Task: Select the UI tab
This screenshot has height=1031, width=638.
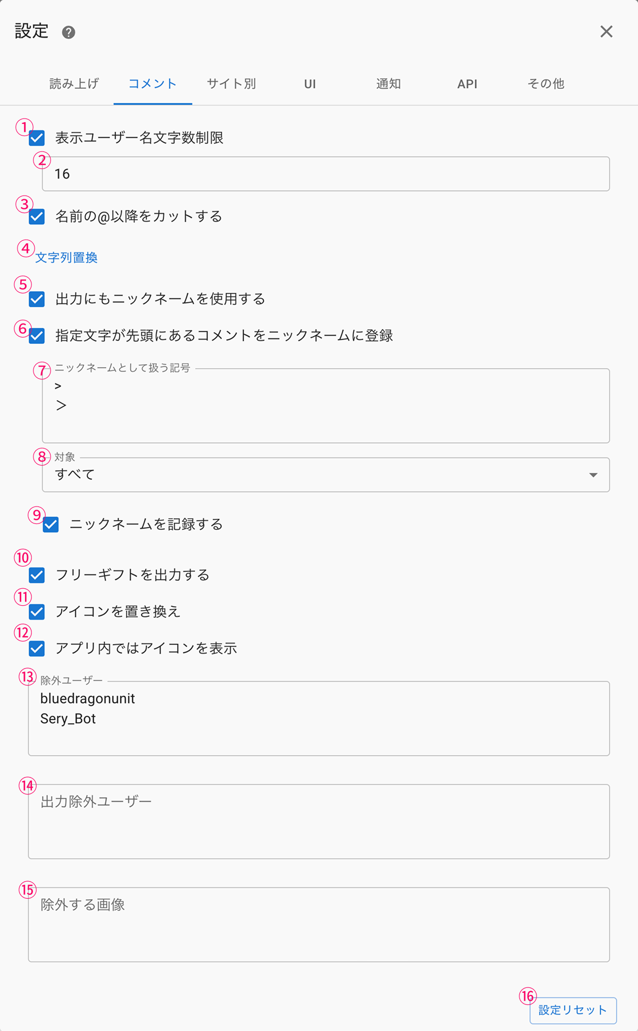Action: [x=310, y=84]
